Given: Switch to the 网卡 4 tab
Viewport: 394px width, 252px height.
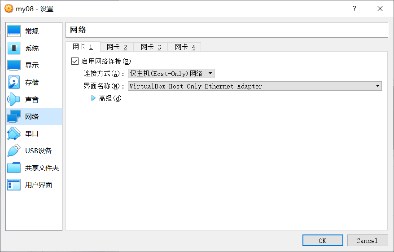Looking at the screenshot, I should coord(185,47).
